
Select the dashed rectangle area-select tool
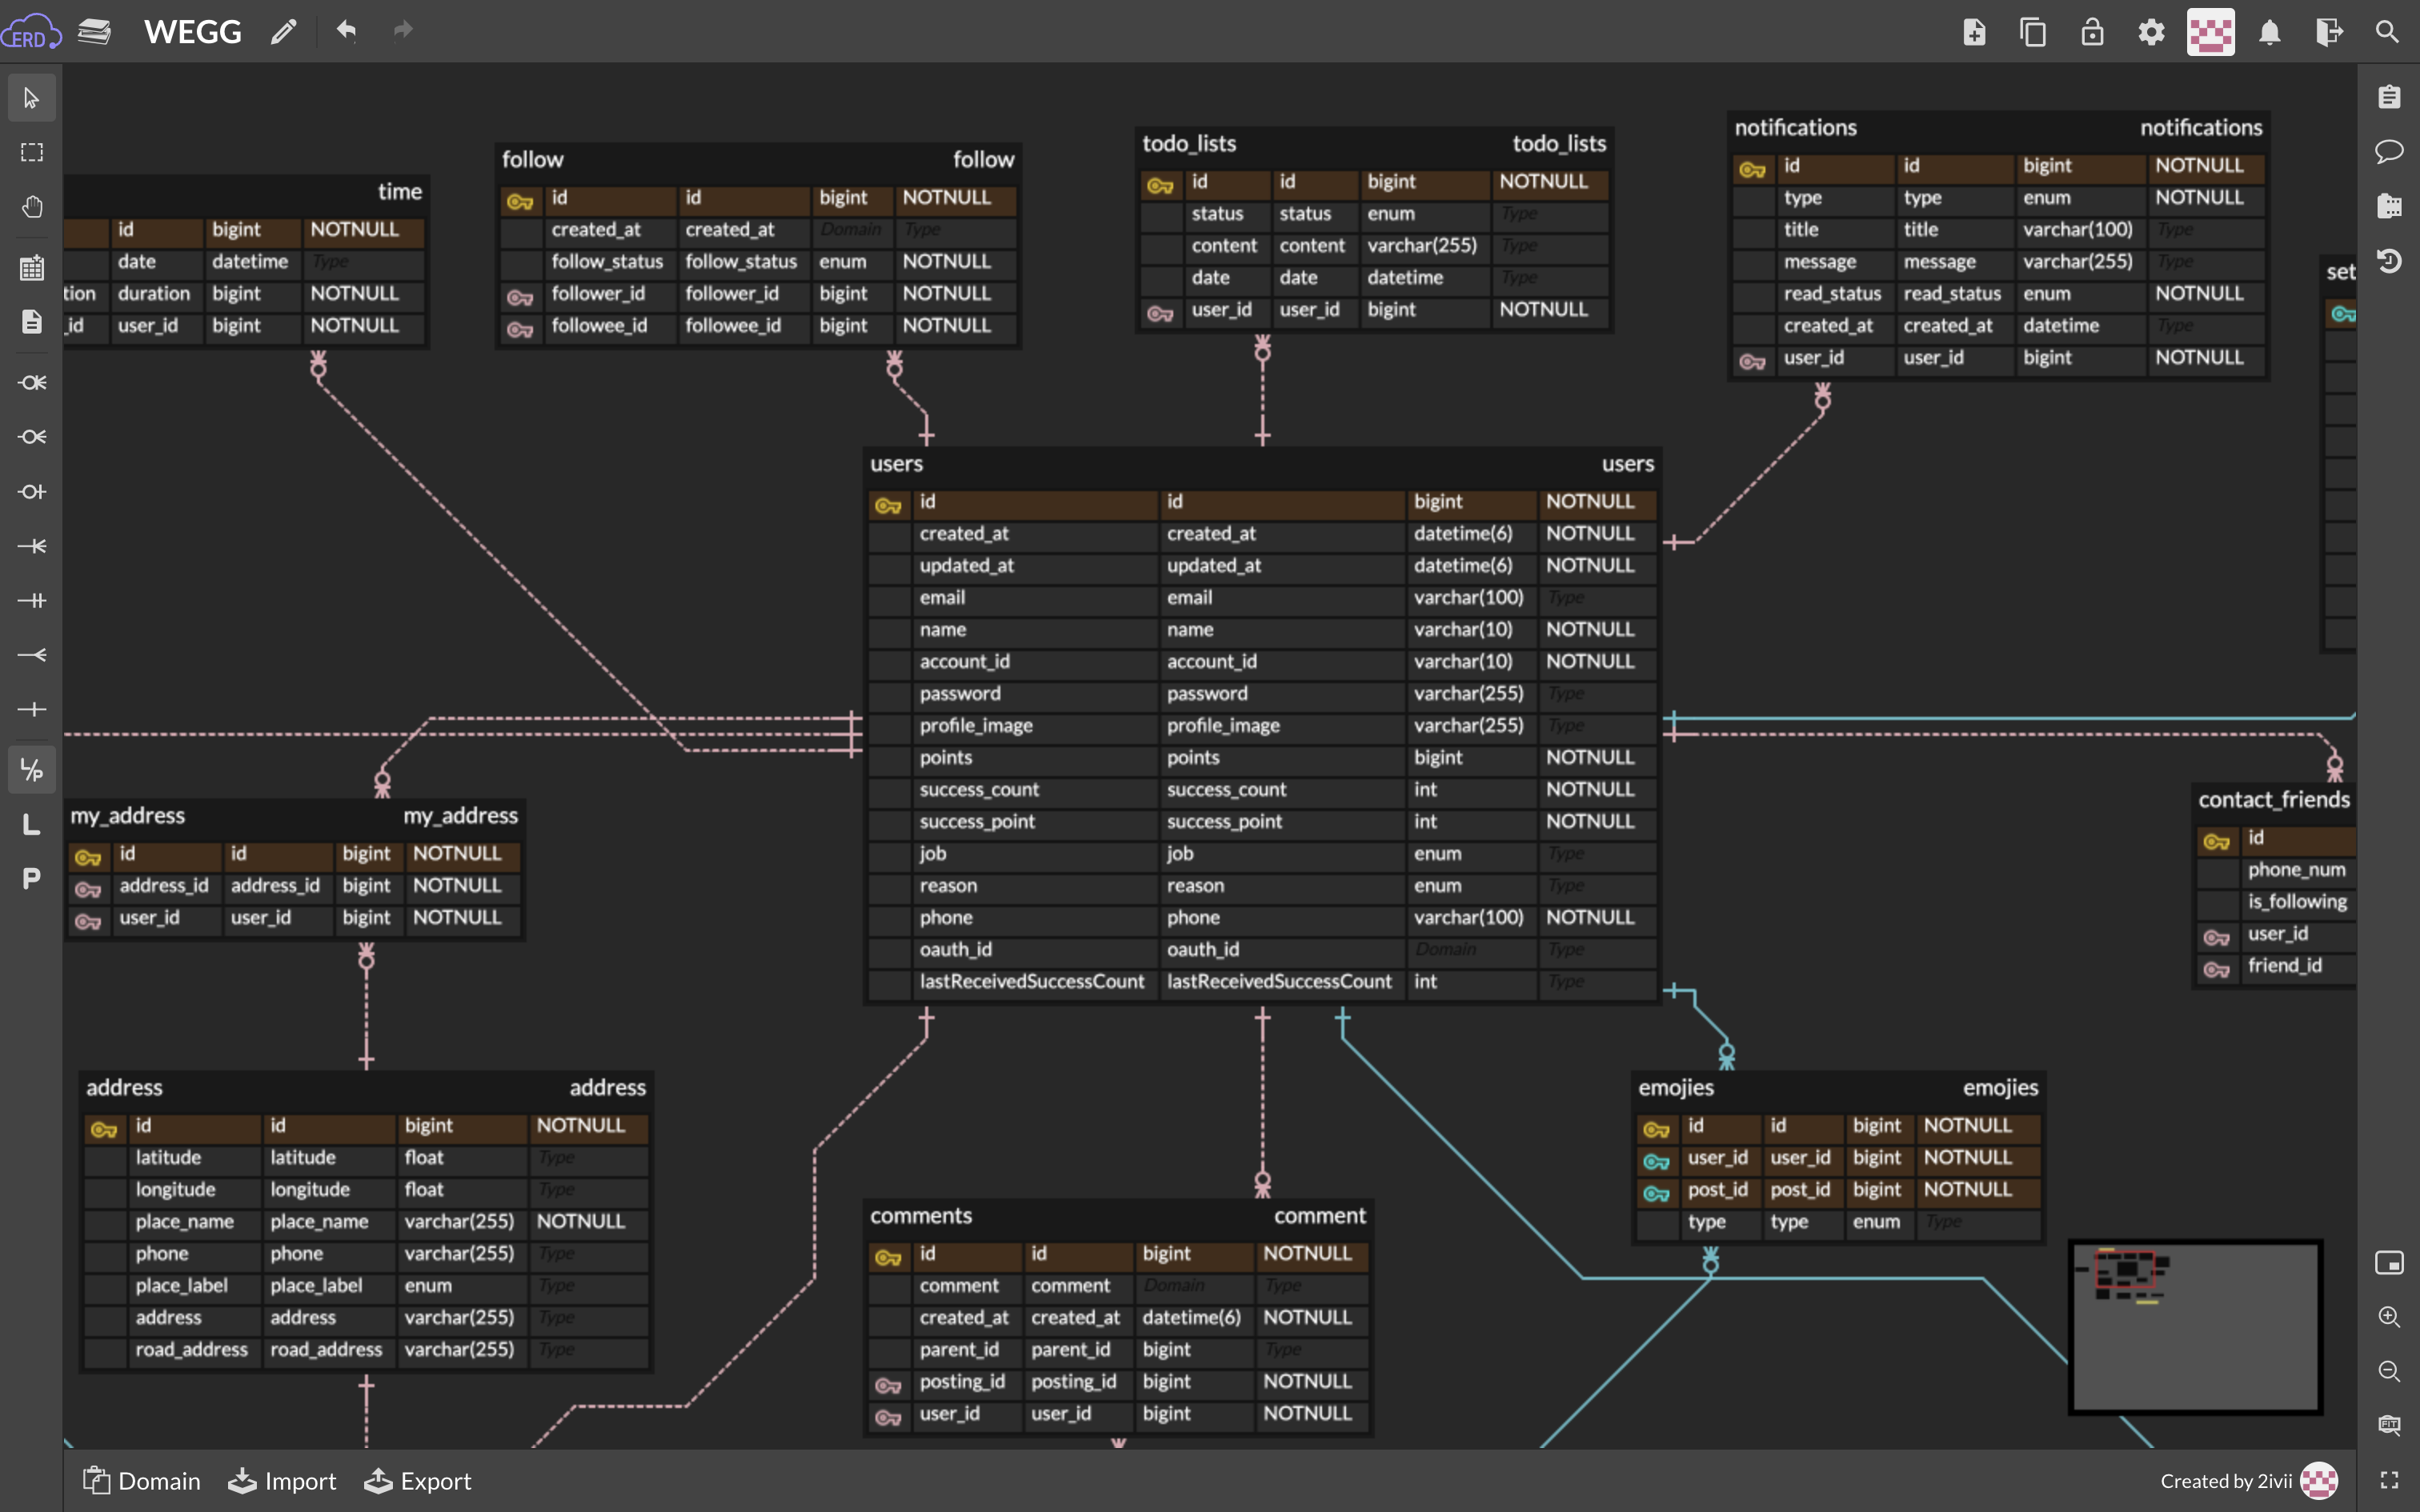32,152
